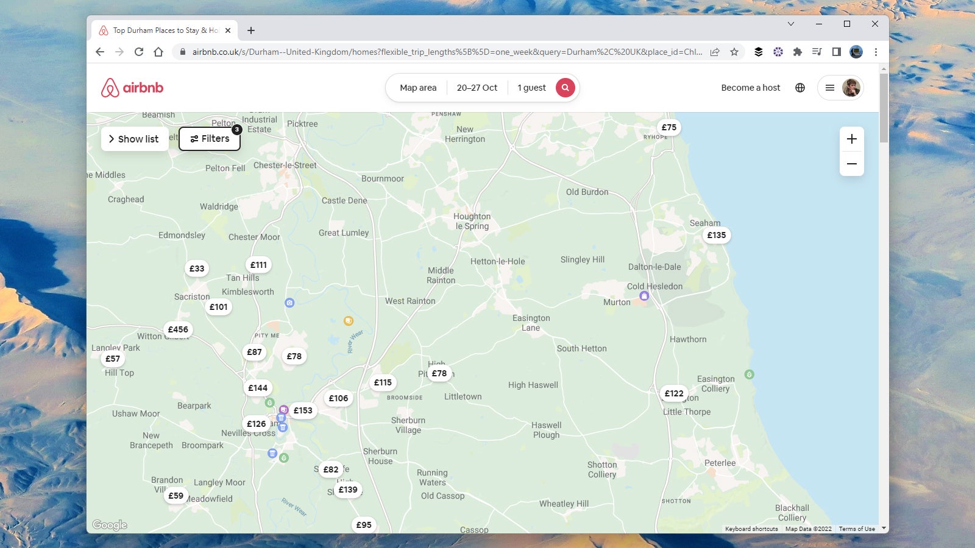Image resolution: width=975 pixels, height=548 pixels.
Task: Click the Airbnb logo
Action: (x=133, y=87)
